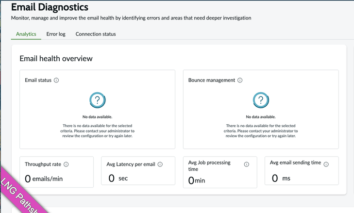Click the question mark icon in the Email status card
The width and height of the screenshot is (354, 213).
(98, 100)
